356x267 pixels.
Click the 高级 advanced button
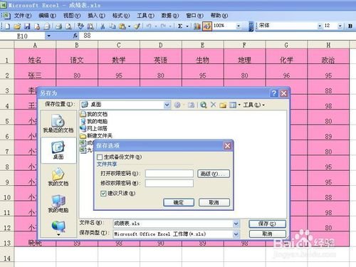click(214, 174)
